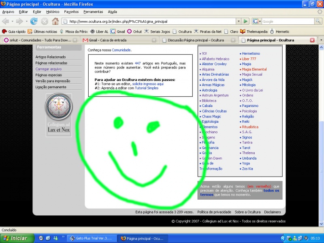324x243 pixels.
Task: Open the search engine selector dropdown
Action: [x=257, y=21]
